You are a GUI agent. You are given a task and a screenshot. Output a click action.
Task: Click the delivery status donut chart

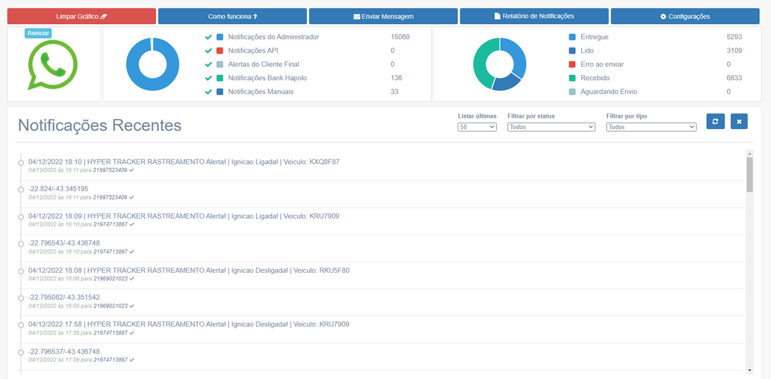(x=499, y=64)
